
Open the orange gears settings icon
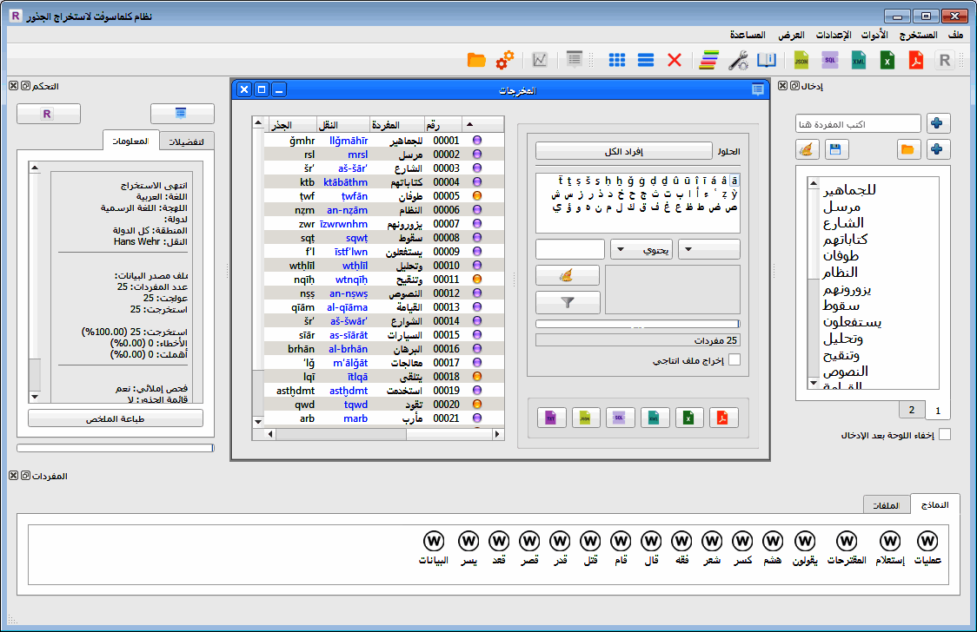pos(505,61)
